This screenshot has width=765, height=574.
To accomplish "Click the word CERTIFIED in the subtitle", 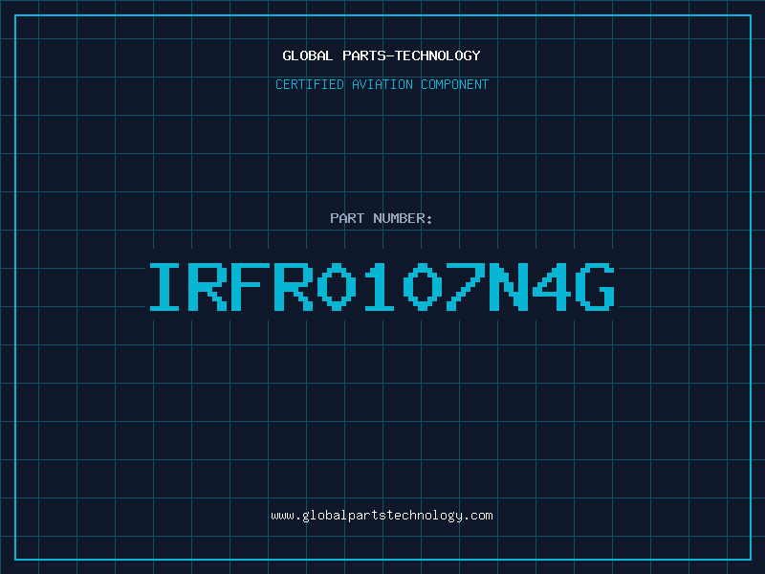I will pyautogui.click(x=310, y=85).
